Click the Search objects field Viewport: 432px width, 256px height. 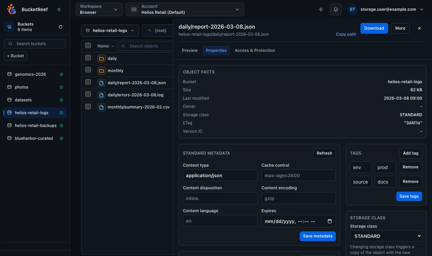145,46
